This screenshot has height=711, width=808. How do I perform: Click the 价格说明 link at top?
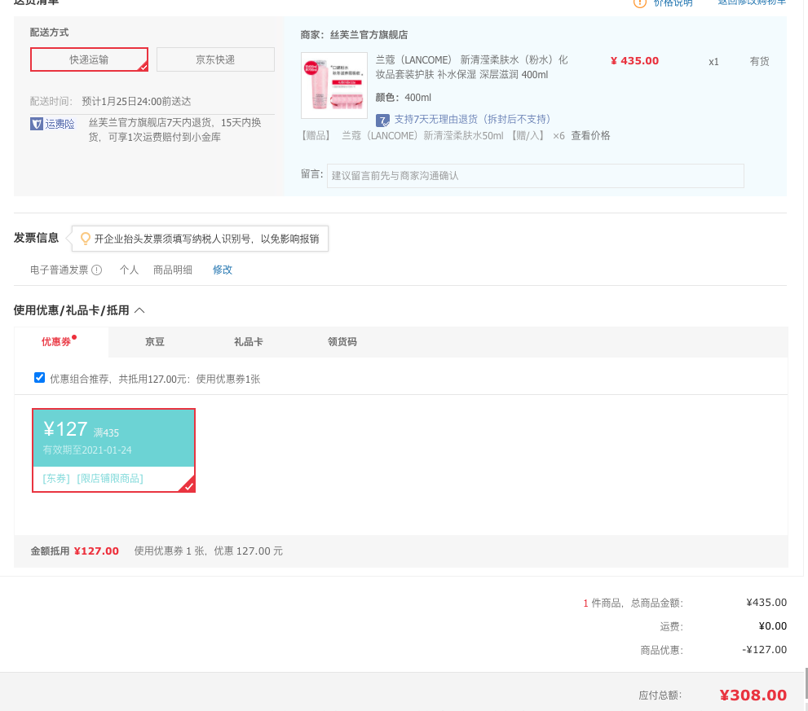tap(673, 3)
